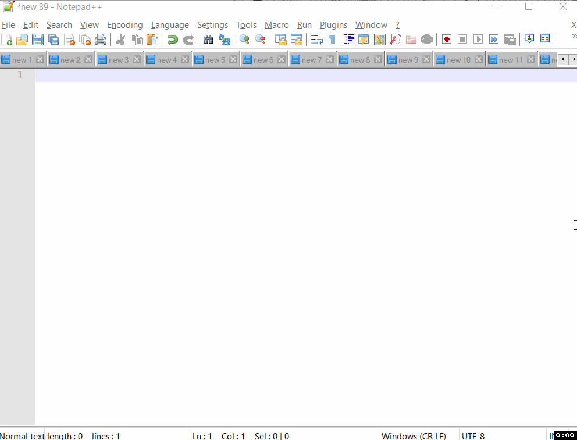
Task: Close the new 3 tab
Action: [x=137, y=59]
